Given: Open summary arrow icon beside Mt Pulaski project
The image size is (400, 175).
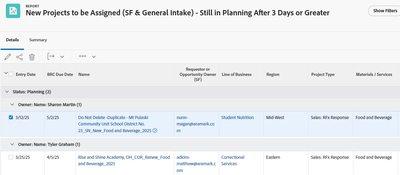Looking at the screenshot, I should point(155,131).
